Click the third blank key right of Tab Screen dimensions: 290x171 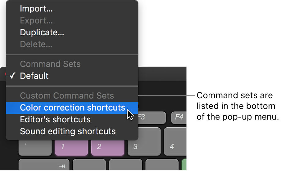coord(162,165)
